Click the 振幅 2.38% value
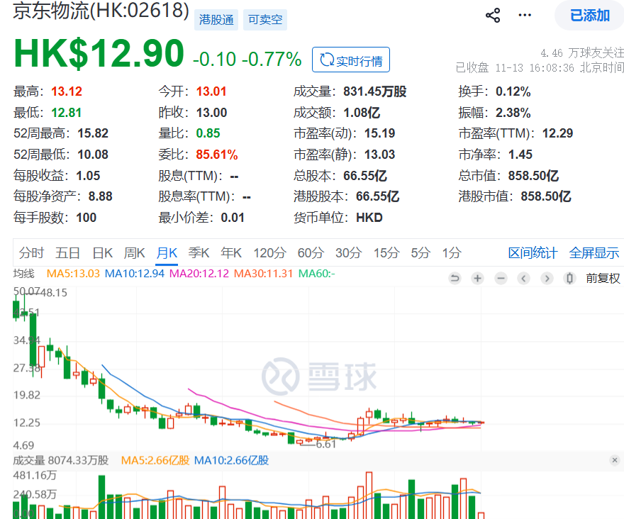The image size is (624, 519). point(513,113)
